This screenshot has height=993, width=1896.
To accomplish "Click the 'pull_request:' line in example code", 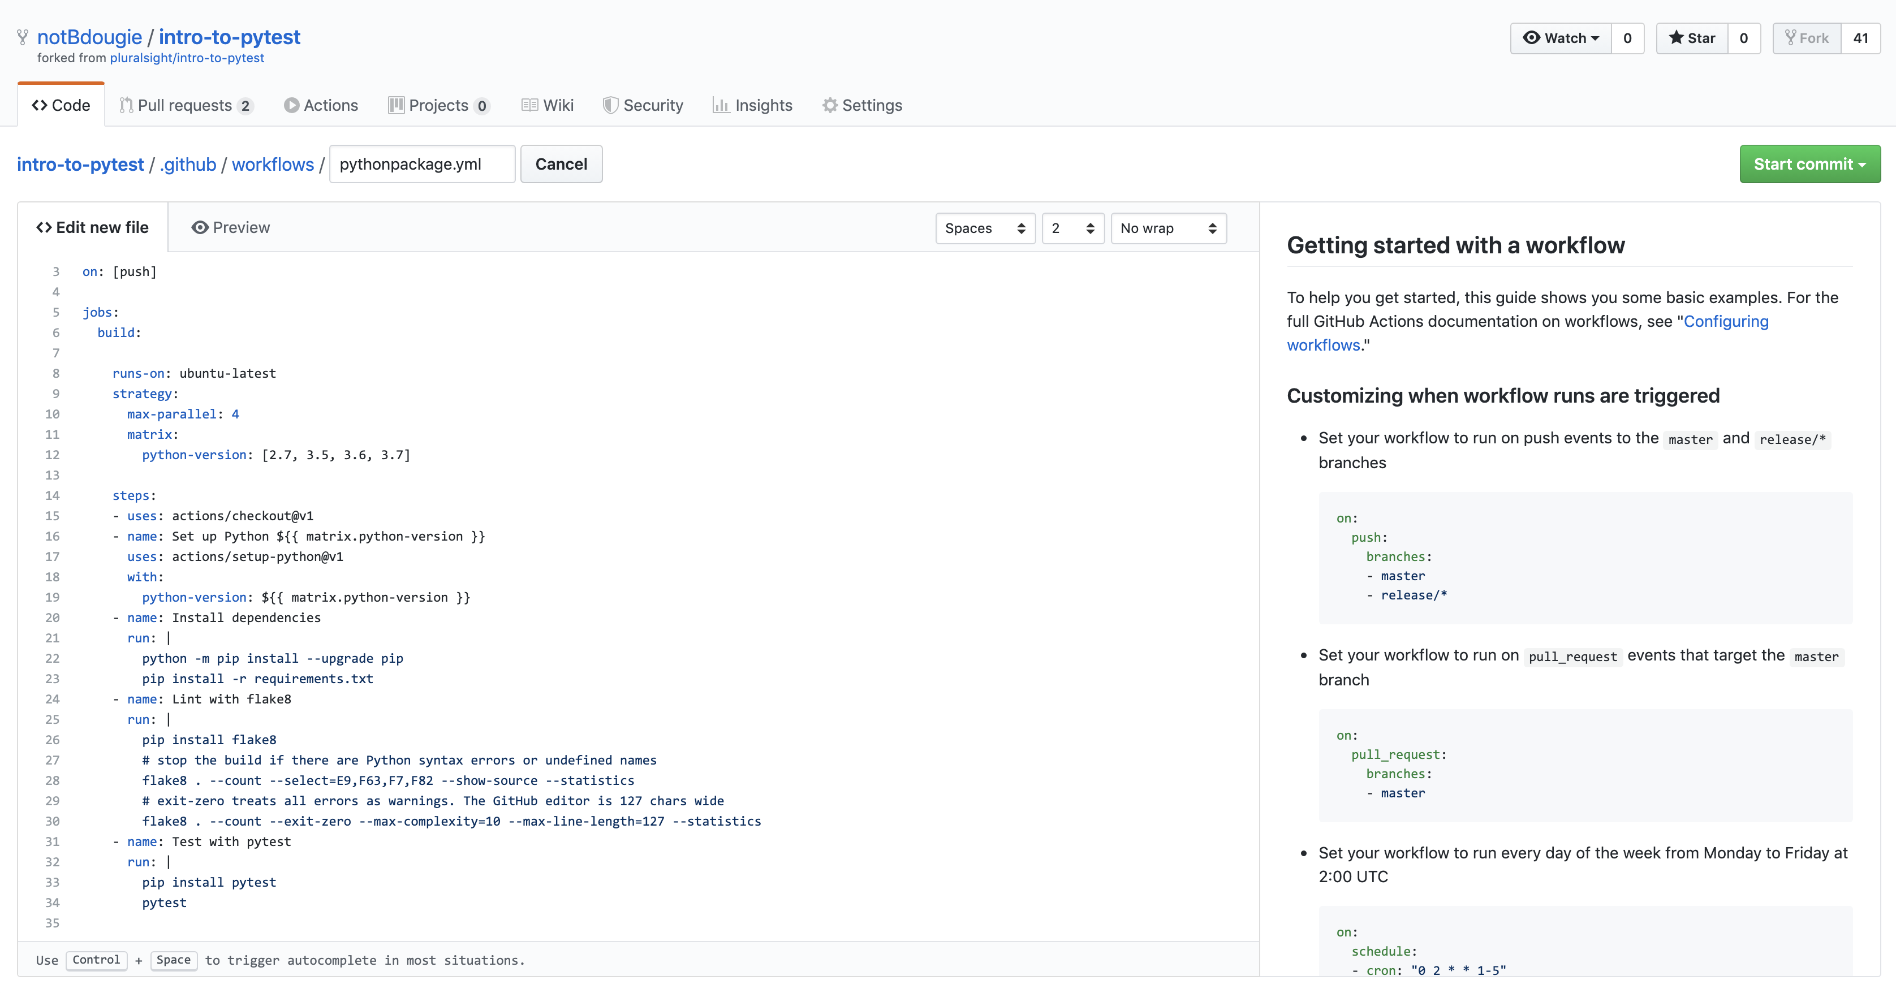I will 1399,754.
